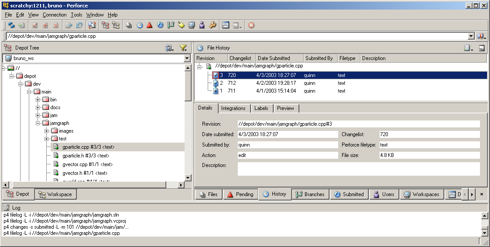Click the bookmarks icon beside address bar

point(481,36)
